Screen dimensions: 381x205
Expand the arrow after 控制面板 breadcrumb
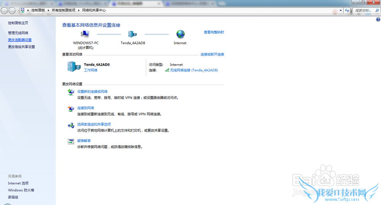(x=48, y=10)
